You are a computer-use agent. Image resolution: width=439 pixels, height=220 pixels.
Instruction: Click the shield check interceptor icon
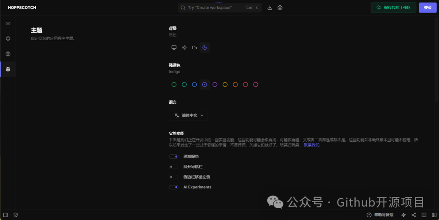pyautogui.click(x=16, y=215)
